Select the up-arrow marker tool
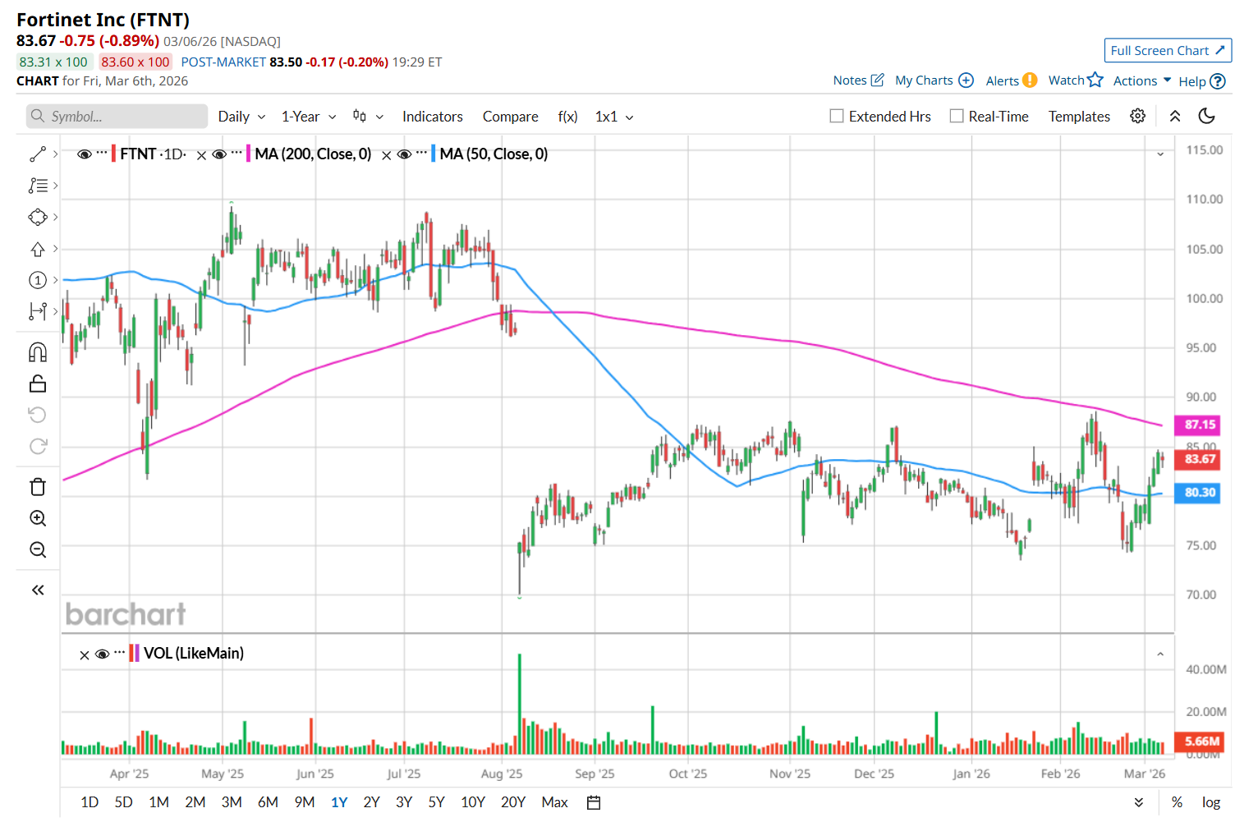This screenshot has height=822, width=1258. tap(38, 249)
